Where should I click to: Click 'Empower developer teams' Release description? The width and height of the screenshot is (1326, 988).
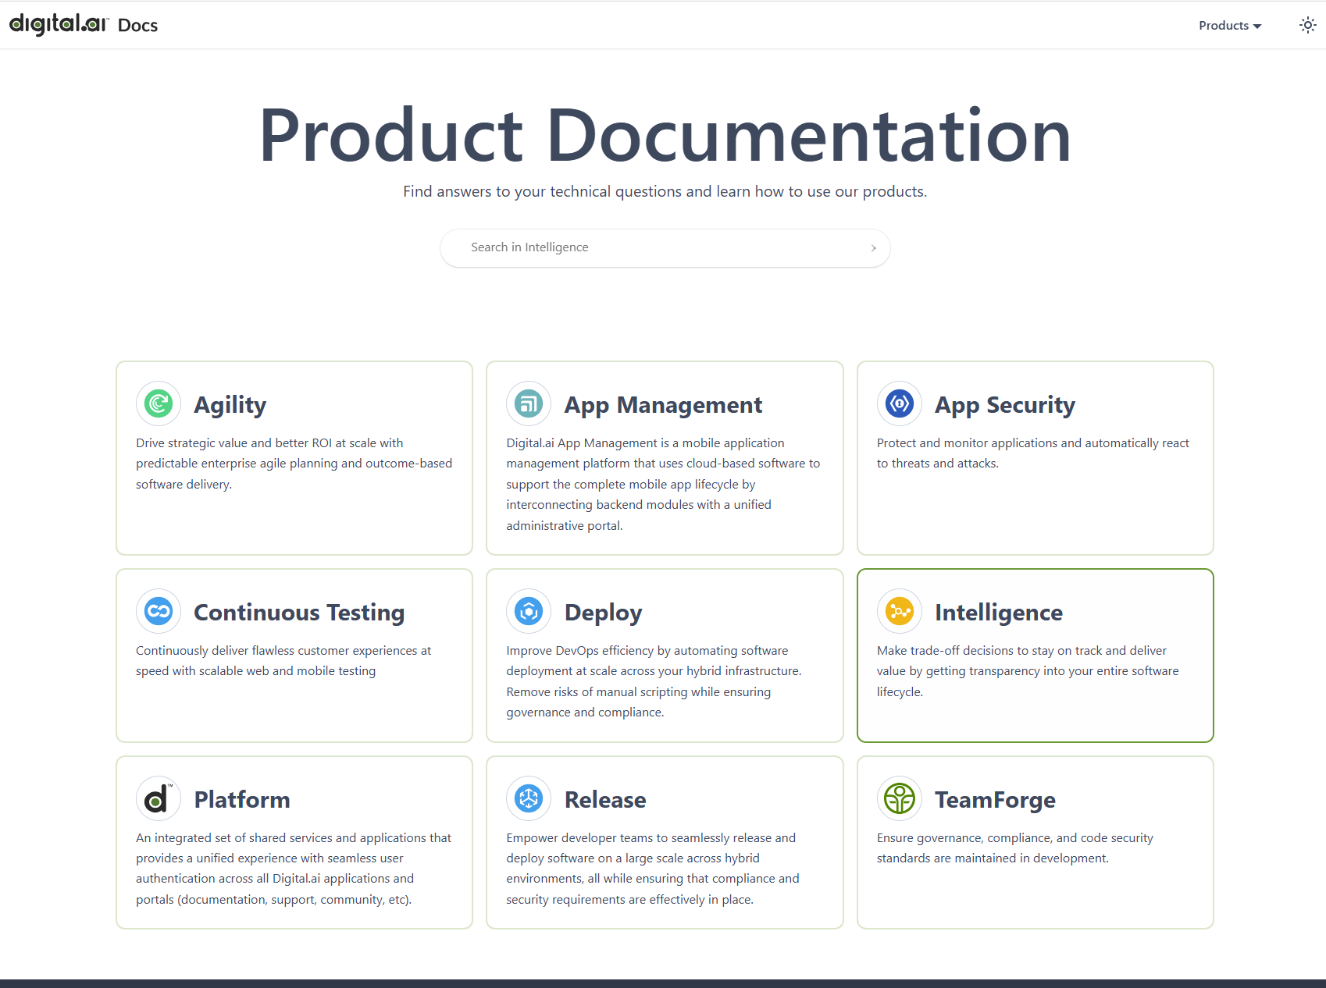point(653,869)
